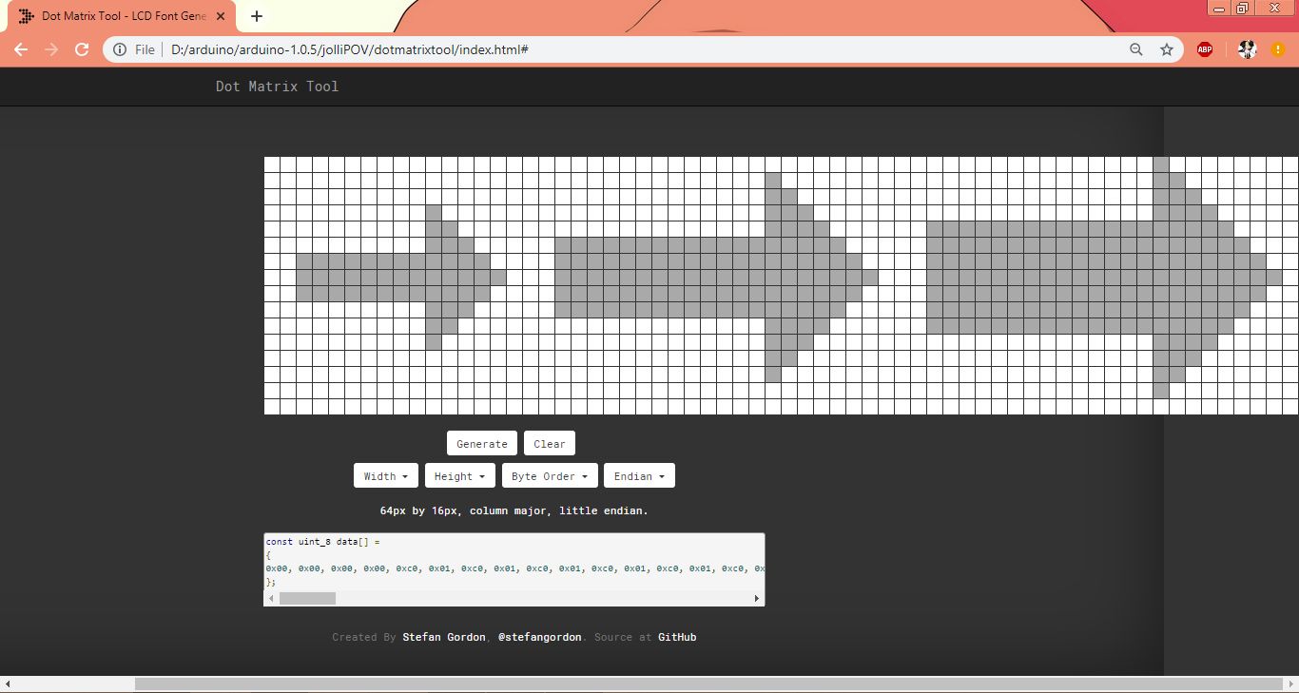Expand the Endian dropdown

(639, 476)
